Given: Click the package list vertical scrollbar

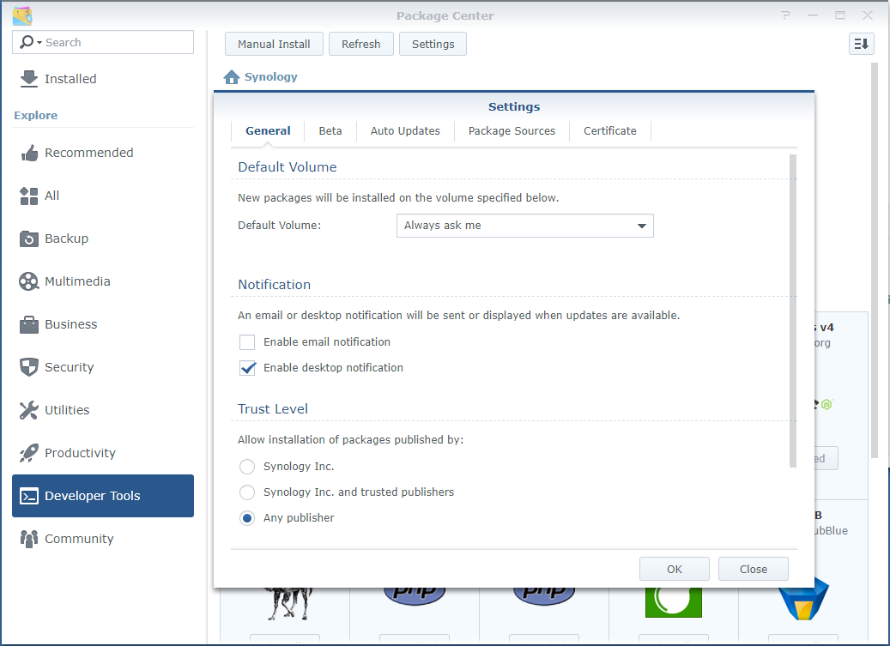Looking at the screenshot, I should coord(875,260).
